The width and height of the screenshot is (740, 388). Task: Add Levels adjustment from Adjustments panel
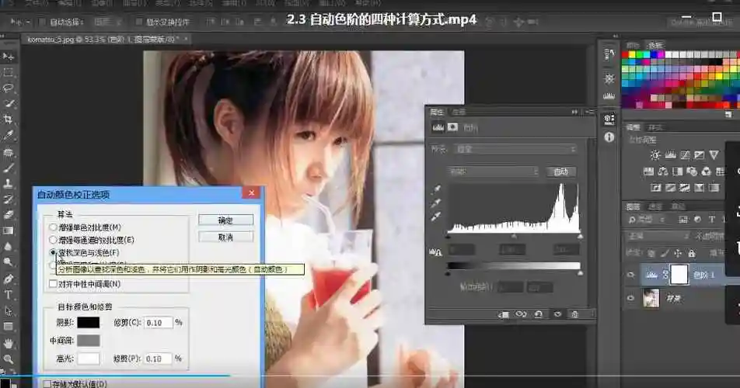[x=670, y=155]
